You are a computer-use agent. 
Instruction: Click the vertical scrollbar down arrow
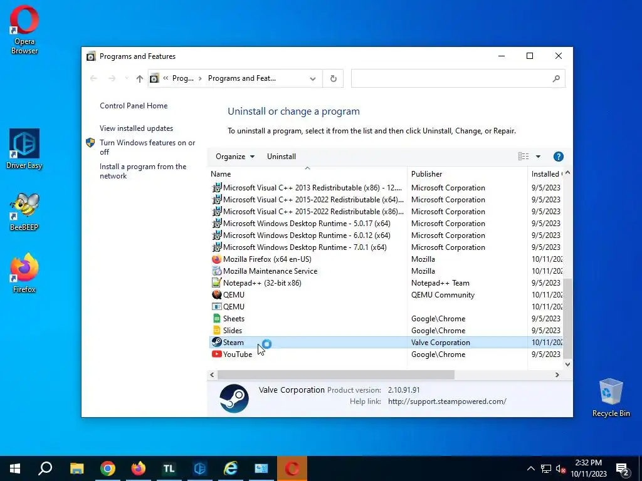click(567, 365)
